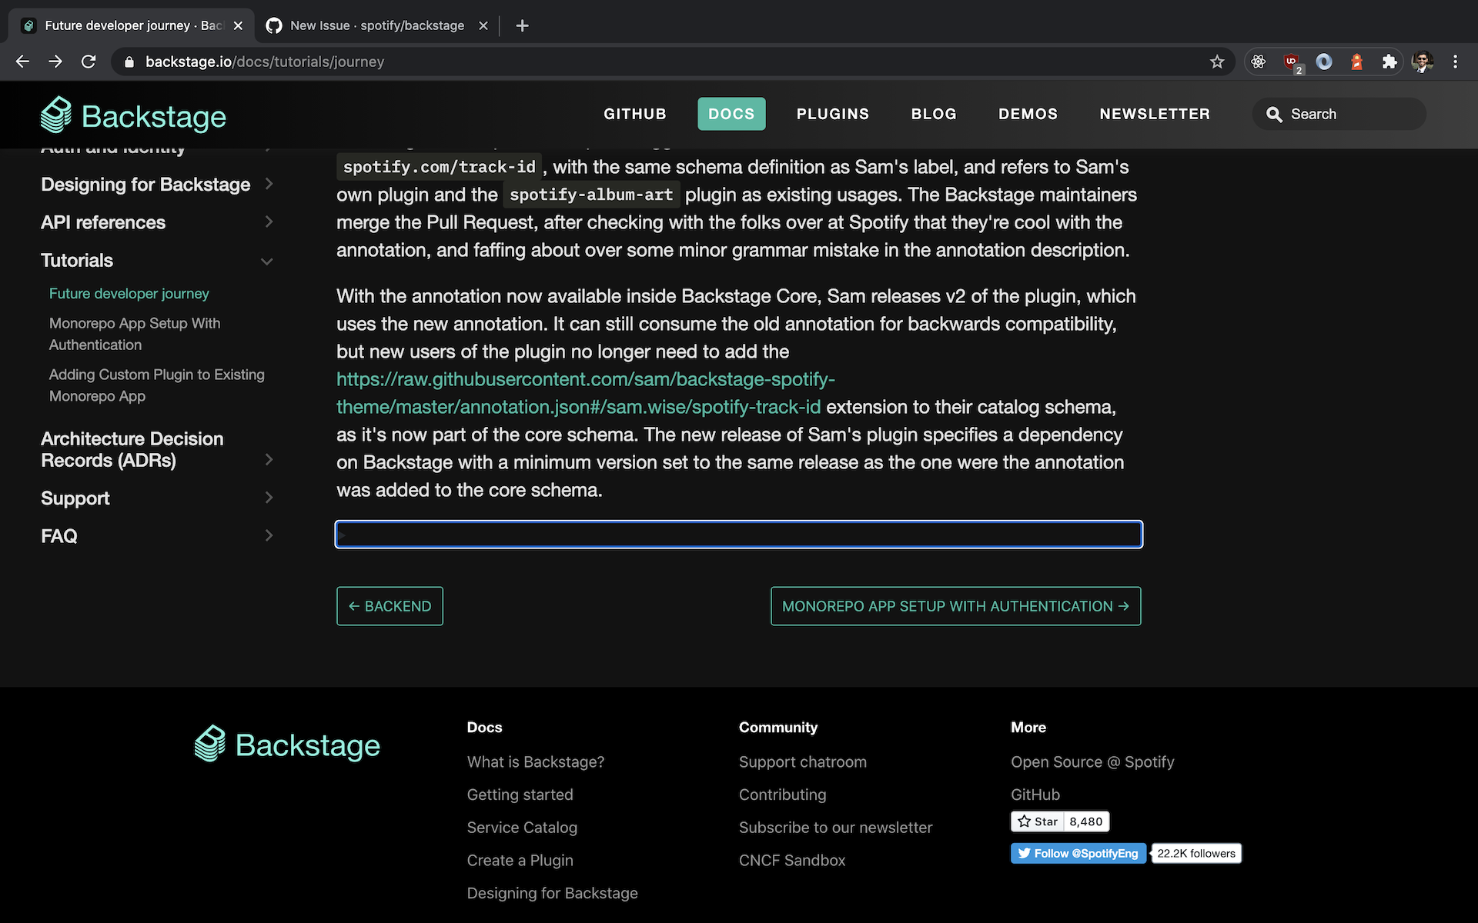The height and width of the screenshot is (923, 1478).
Task: Open a new tab with the plus icon
Action: click(522, 25)
